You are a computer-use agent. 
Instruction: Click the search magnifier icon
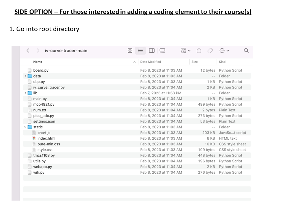click(246, 51)
